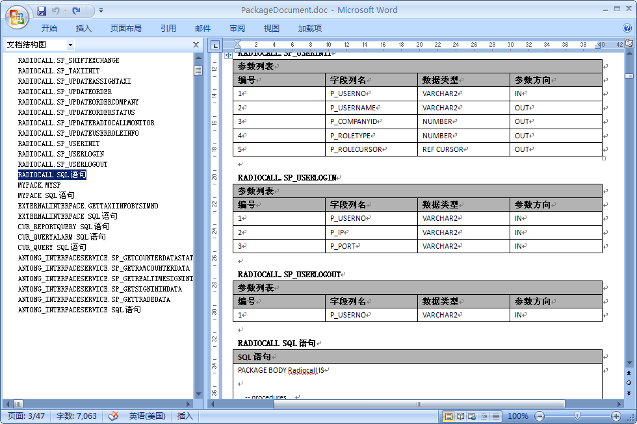Click the P_ROLECURSOR table cell
637x424 pixels.
pyautogui.click(x=371, y=149)
